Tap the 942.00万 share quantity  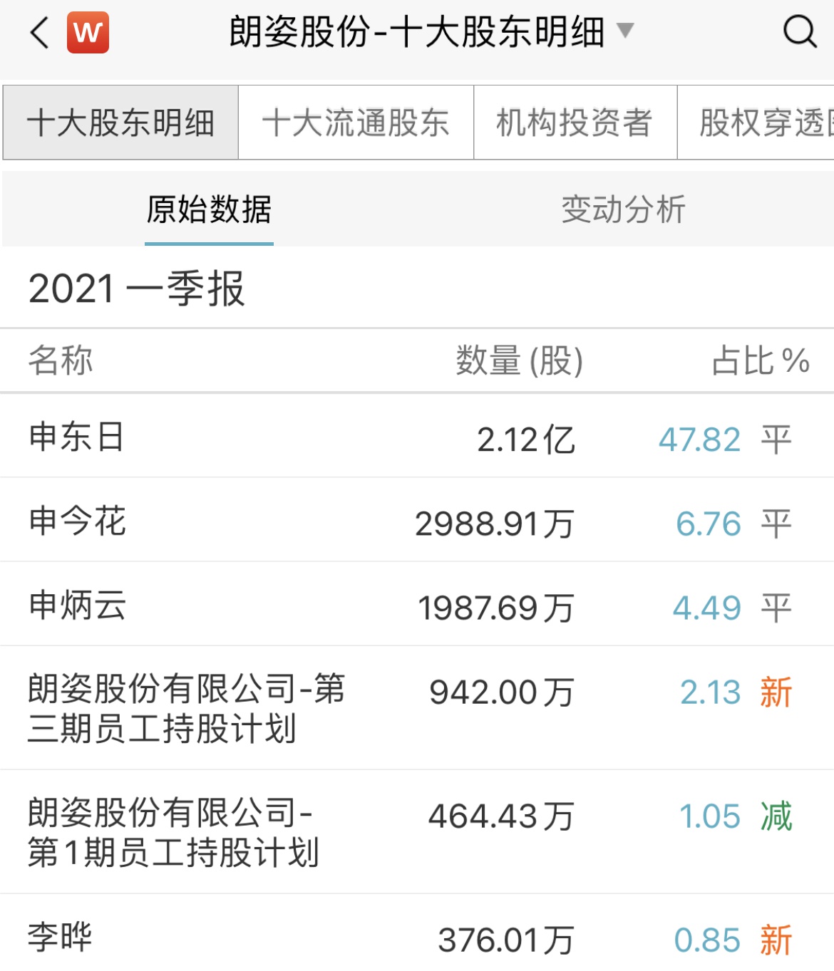coord(502,692)
